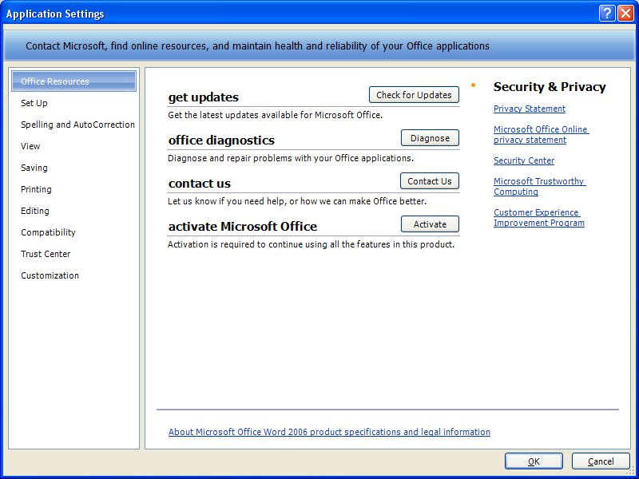Open the Privacy Statement link
Screen dimensions: 639x479
click(529, 109)
